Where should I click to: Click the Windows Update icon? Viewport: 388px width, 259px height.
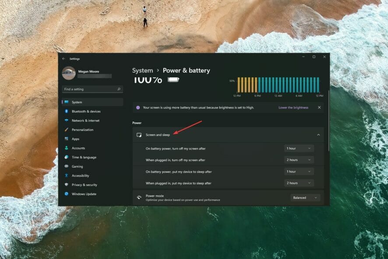point(67,194)
